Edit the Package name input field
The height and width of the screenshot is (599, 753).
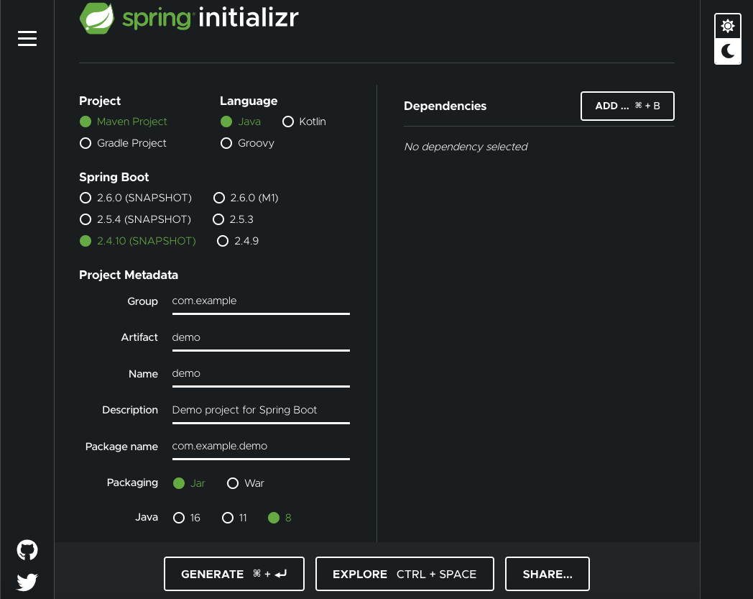(261, 447)
